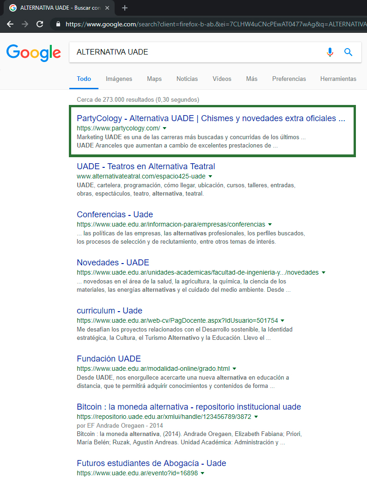Switch to the Vídeos tab
Image resolution: width=367 pixels, height=479 pixels.
point(222,79)
